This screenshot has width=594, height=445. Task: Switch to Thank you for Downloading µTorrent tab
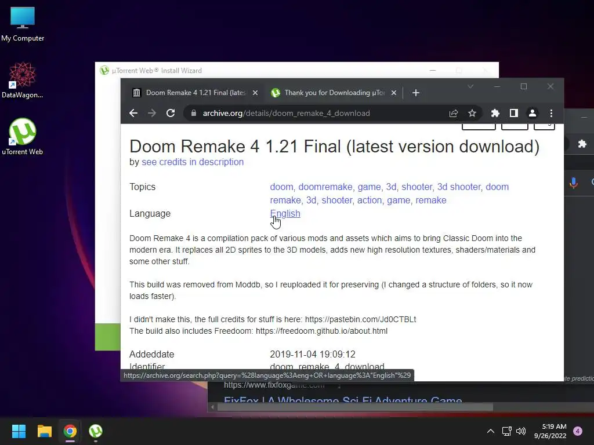tap(334, 93)
